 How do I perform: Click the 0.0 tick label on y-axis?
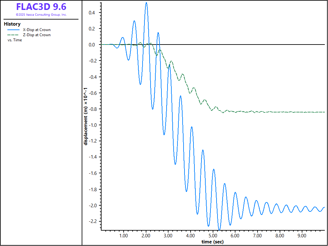[x=92, y=45]
